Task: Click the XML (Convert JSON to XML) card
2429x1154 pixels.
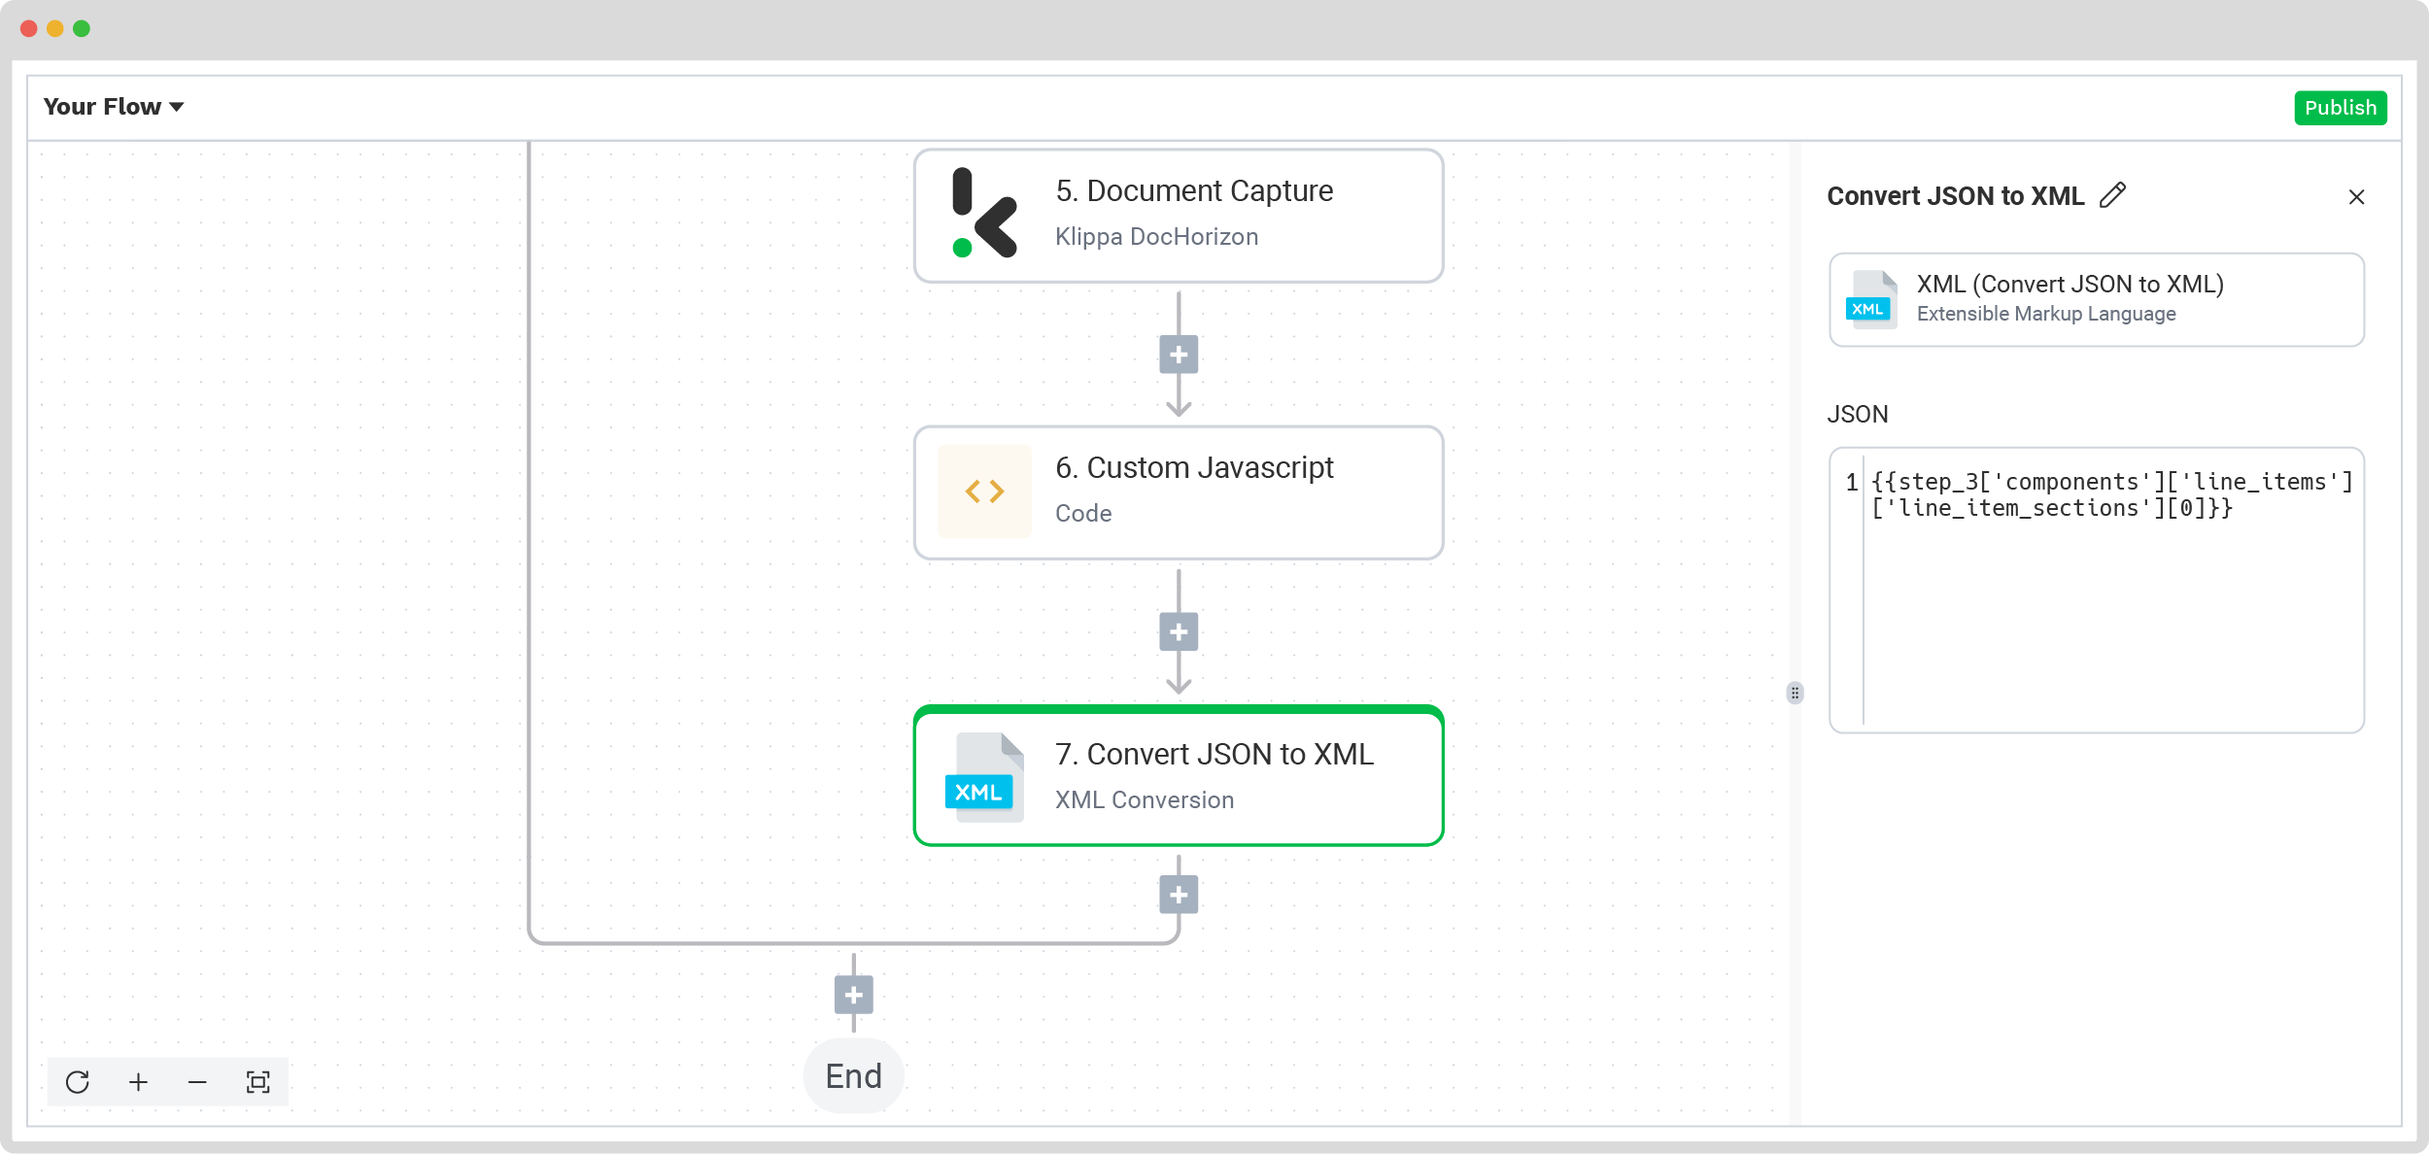Action: click(2096, 299)
